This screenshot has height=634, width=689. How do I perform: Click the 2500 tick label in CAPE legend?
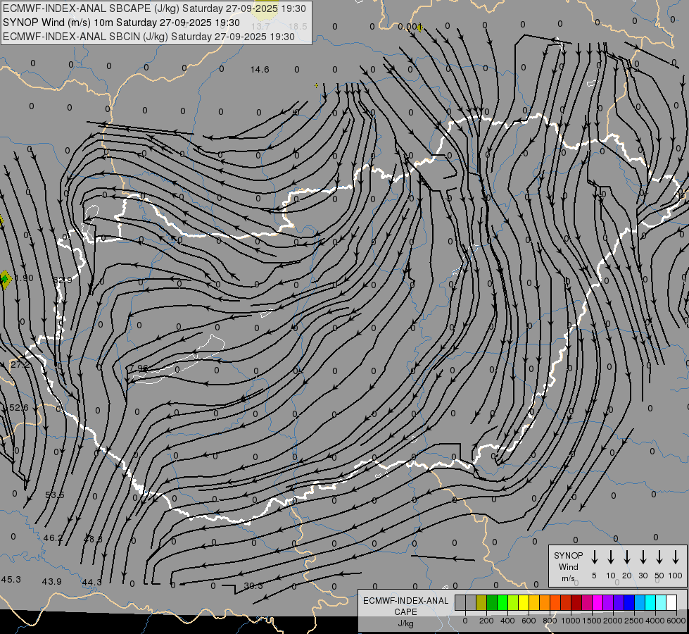pyautogui.click(x=634, y=621)
